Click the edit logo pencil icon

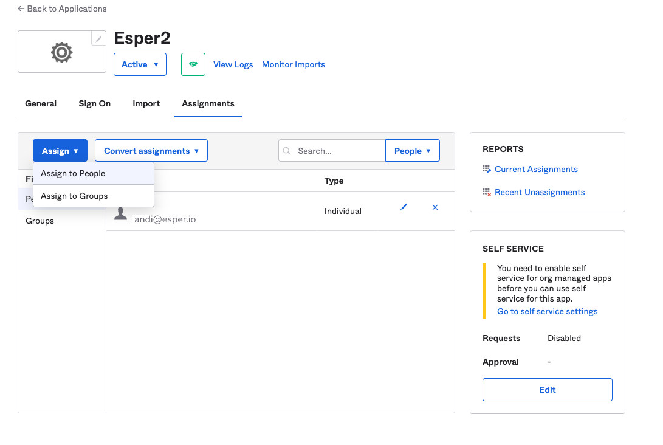point(98,39)
